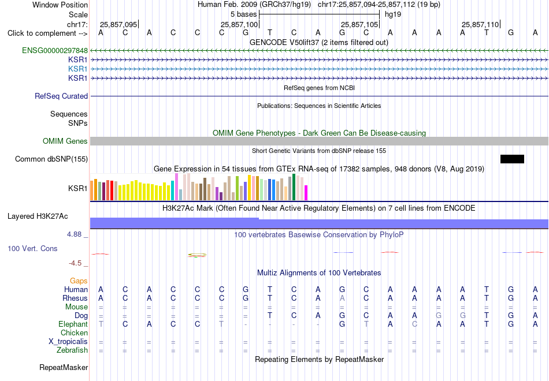Click the 25,857,100 ruler position
The height and width of the screenshot is (381, 549).
(x=239, y=24)
